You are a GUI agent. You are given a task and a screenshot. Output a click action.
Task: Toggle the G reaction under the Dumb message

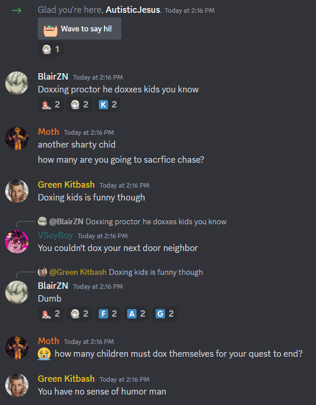164,314
